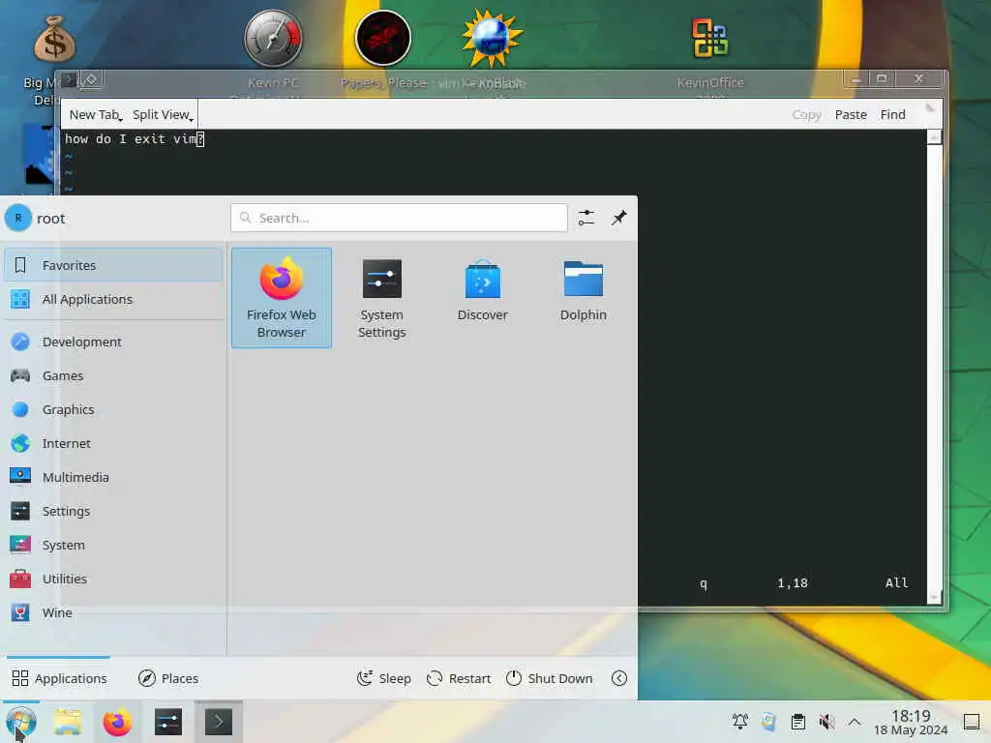The height and width of the screenshot is (743, 991).
Task: Click Find in terminal toolbar
Action: click(892, 115)
